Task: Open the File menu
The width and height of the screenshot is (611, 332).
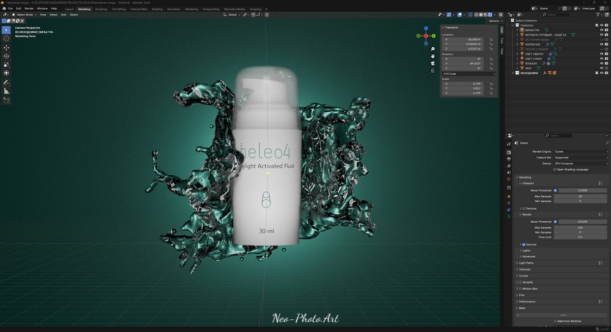Action: pyautogui.click(x=10, y=9)
